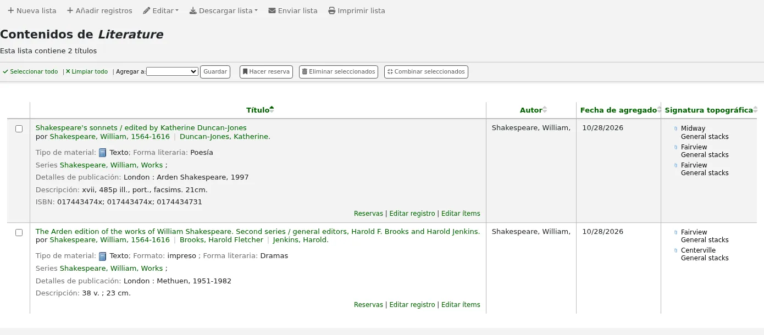Click Duncan-Jones, Katherine author link
This screenshot has width=764, height=335.
[225, 137]
